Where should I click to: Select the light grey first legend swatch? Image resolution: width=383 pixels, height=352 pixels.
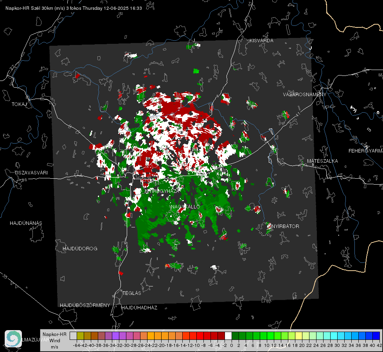(73, 336)
